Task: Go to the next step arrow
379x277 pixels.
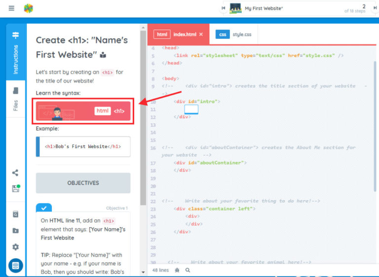Action: (374, 8)
